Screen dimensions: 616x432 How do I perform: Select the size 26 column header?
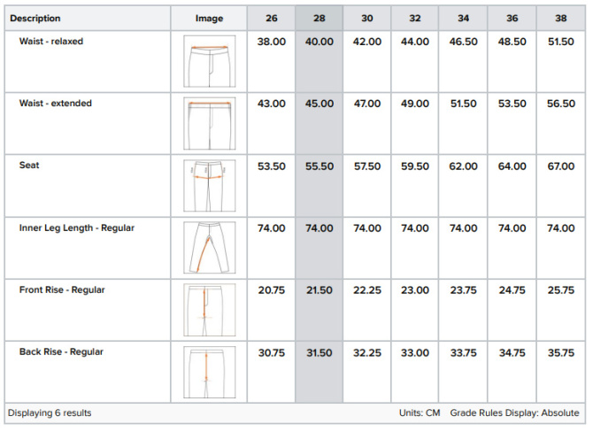point(271,18)
